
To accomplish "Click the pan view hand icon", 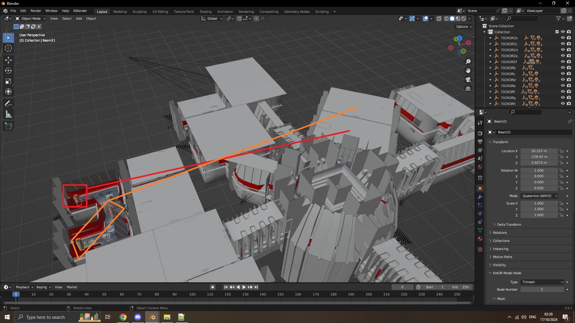I will click(x=468, y=71).
